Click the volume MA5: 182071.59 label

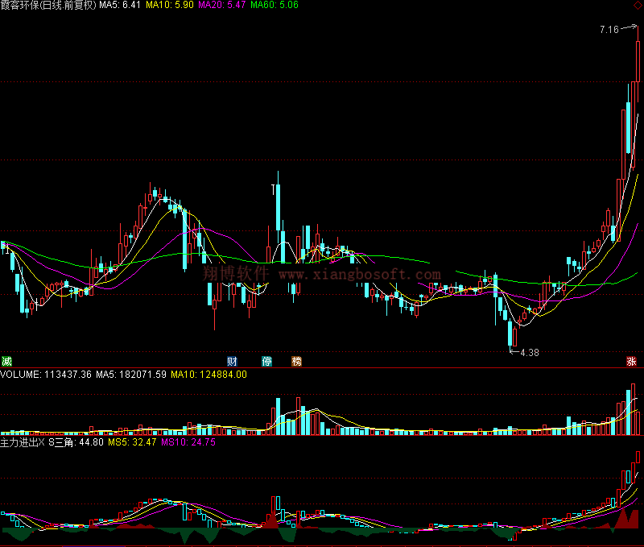[x=131, y=375]
